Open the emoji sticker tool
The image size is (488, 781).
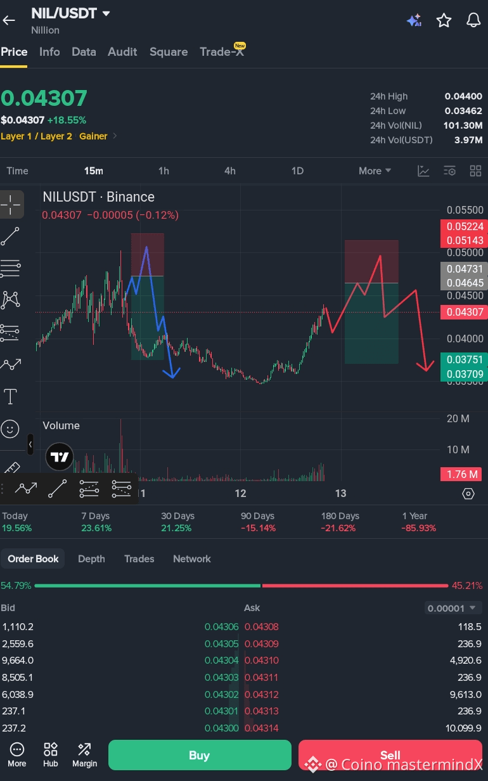coord(11,429)
